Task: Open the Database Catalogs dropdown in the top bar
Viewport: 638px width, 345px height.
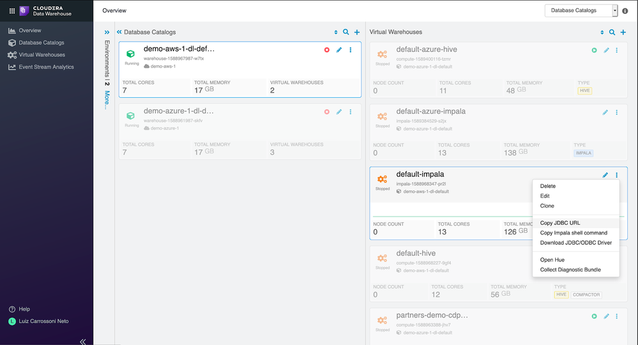Action: coord(581,11)
